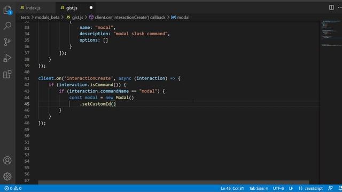Click on the const modal declaration
The width and height of the screenshot is (342, 192).
coord(83,98)
